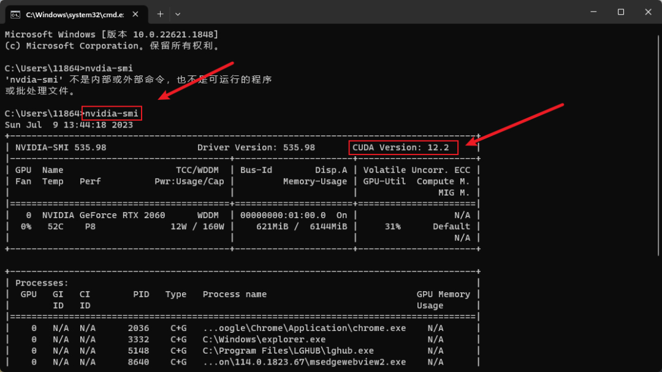Click 'GPU Memory' column header
Viewport: 662px width, 372px height.
[443, 294]
